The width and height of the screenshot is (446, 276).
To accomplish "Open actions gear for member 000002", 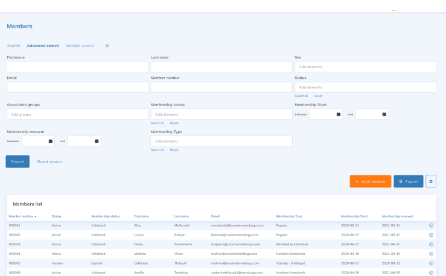I will click(x=431, y=235).
